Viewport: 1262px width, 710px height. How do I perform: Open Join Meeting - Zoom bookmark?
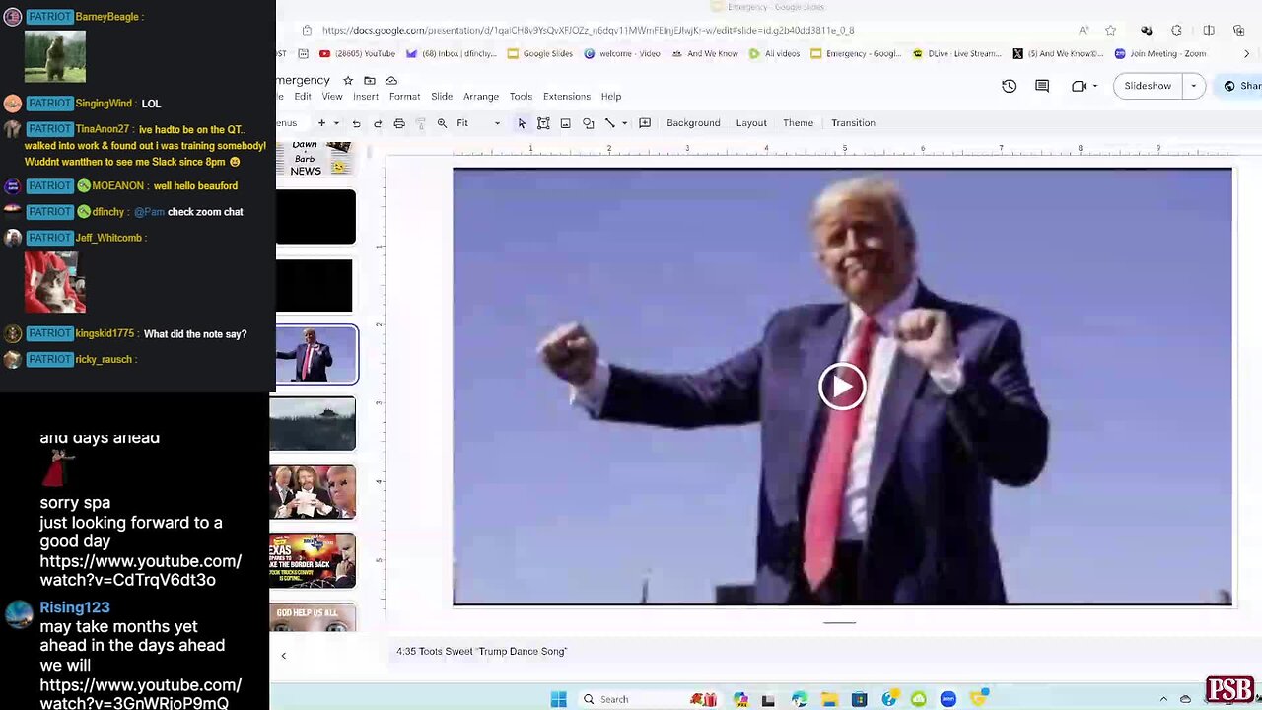[x=1160, y=54]
